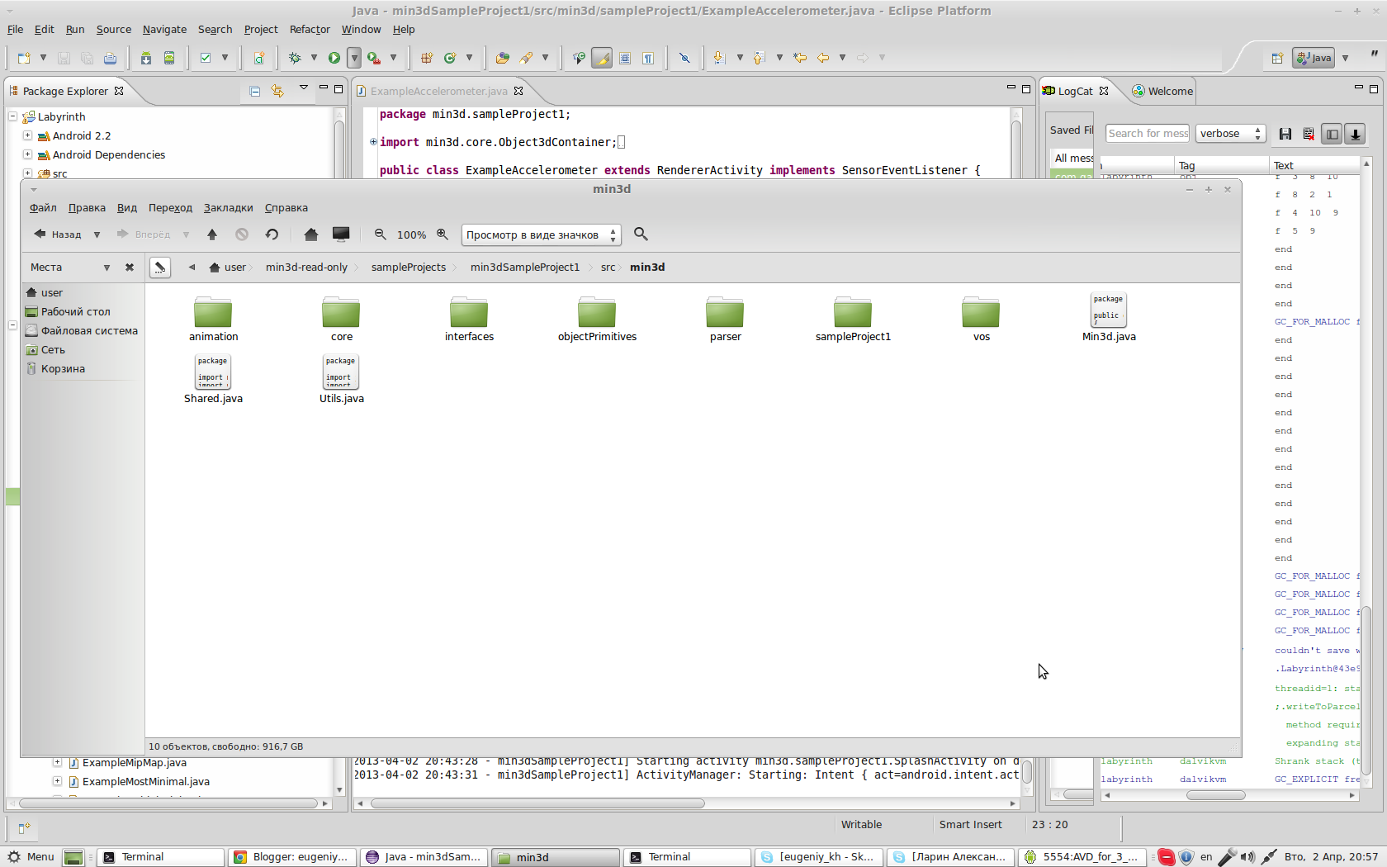Clear the LogCat log
Viewport: 1387px width, 867px height.
pos(1309,134)
